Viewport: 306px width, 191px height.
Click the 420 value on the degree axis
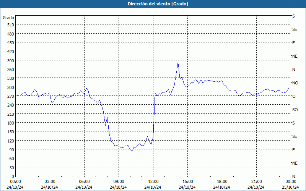point(11,52)
